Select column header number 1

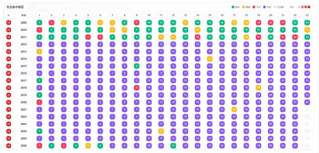coord(39,15)
